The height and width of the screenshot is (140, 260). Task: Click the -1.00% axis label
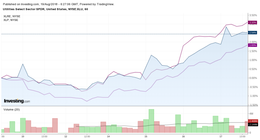click(x=253, y=96)
